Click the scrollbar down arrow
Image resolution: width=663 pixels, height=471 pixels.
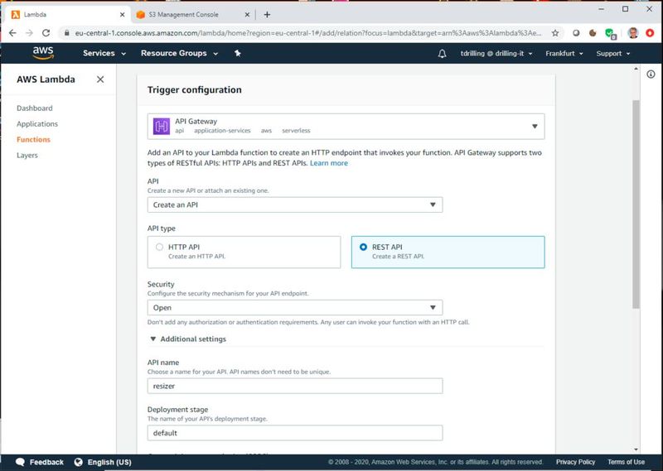coord(636,449)
